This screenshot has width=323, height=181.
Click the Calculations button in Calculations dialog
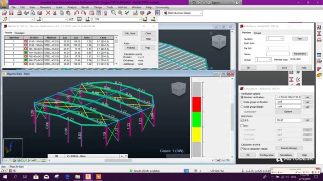tap(286, 155)
